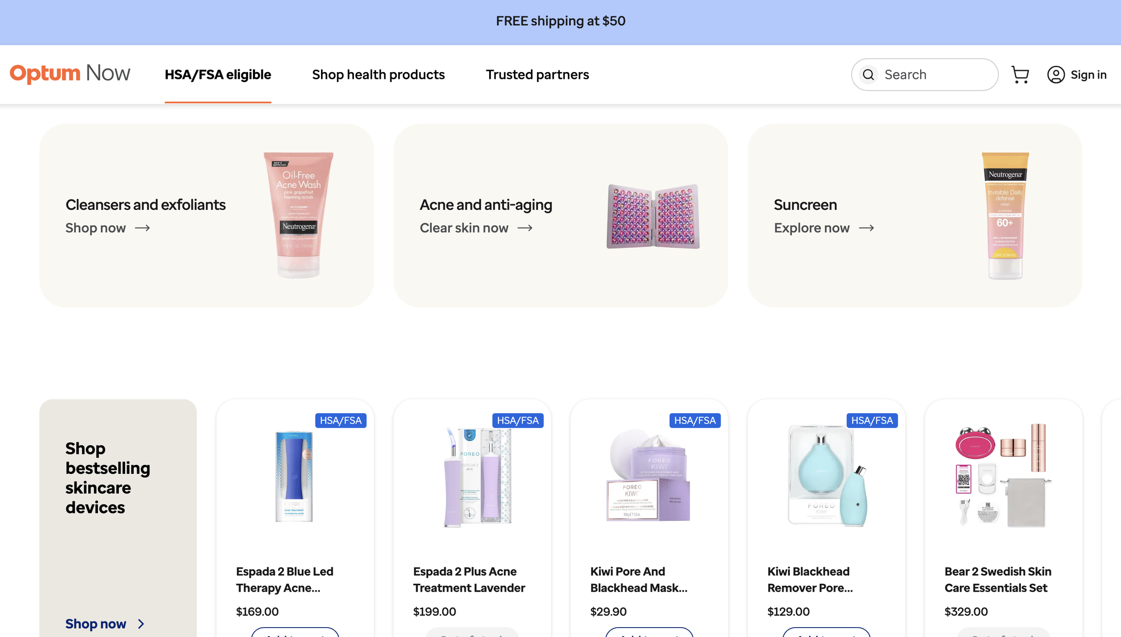This screenshot has height=637, width=1121.
Task: Click the search magnifier icon
Action: coord(868,74)
